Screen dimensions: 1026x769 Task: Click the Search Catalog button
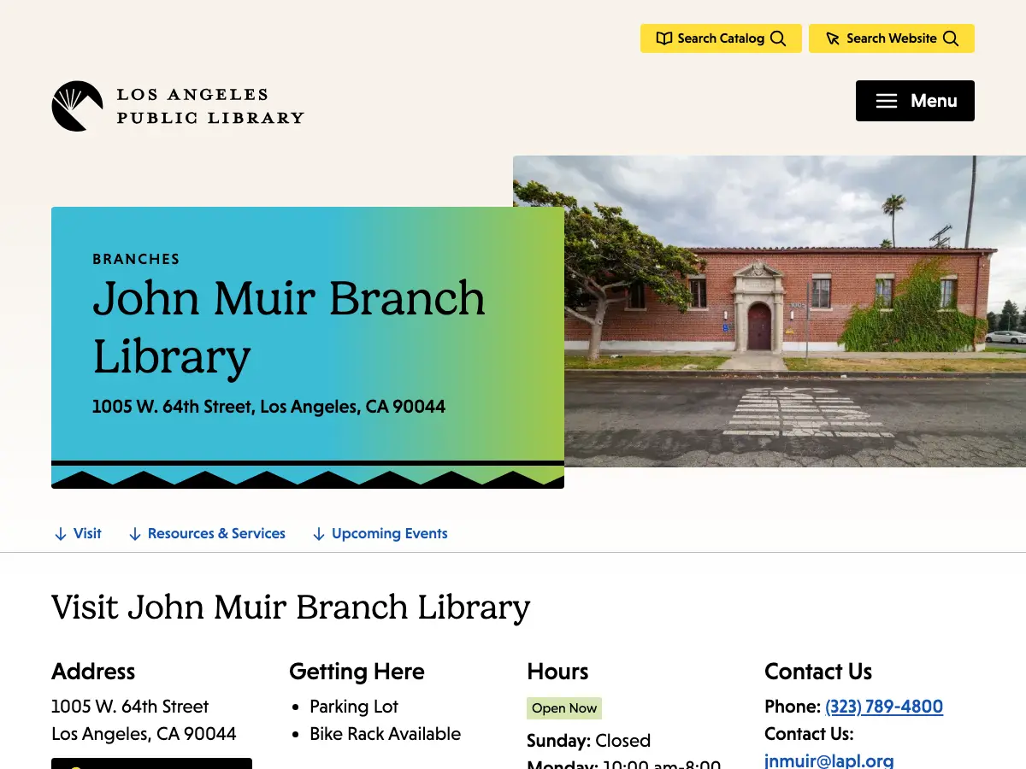[x=721, y=38]
